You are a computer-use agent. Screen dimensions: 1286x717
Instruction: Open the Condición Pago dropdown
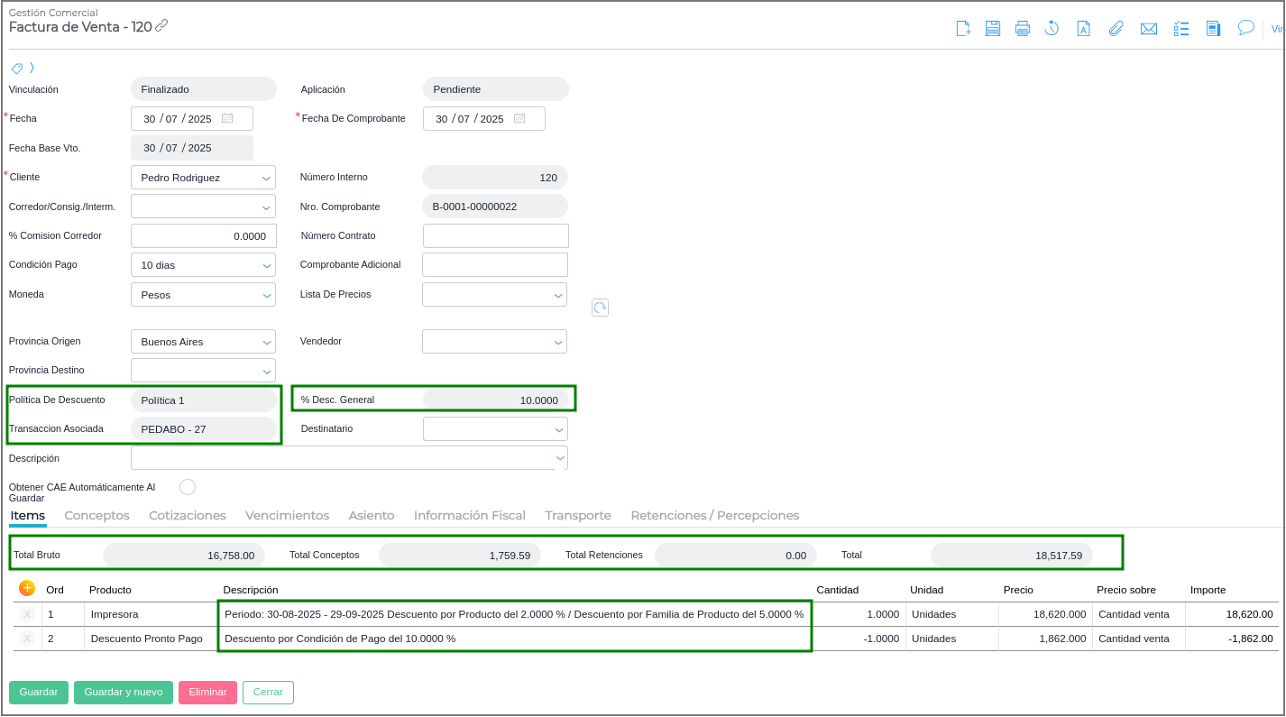tap(266, 265)
